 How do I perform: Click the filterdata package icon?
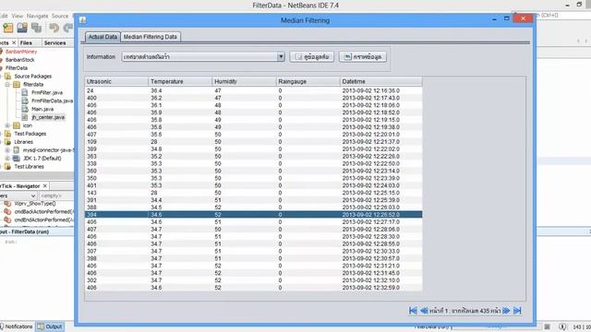(17, 84)
